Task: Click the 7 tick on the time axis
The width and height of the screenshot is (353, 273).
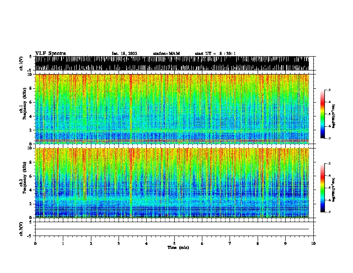Action: click(x=230, y=244)
